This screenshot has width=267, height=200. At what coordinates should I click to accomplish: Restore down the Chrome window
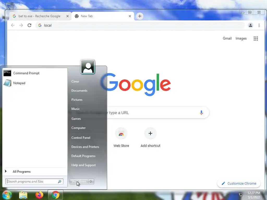pyautogui.click(x=250, y=12)
